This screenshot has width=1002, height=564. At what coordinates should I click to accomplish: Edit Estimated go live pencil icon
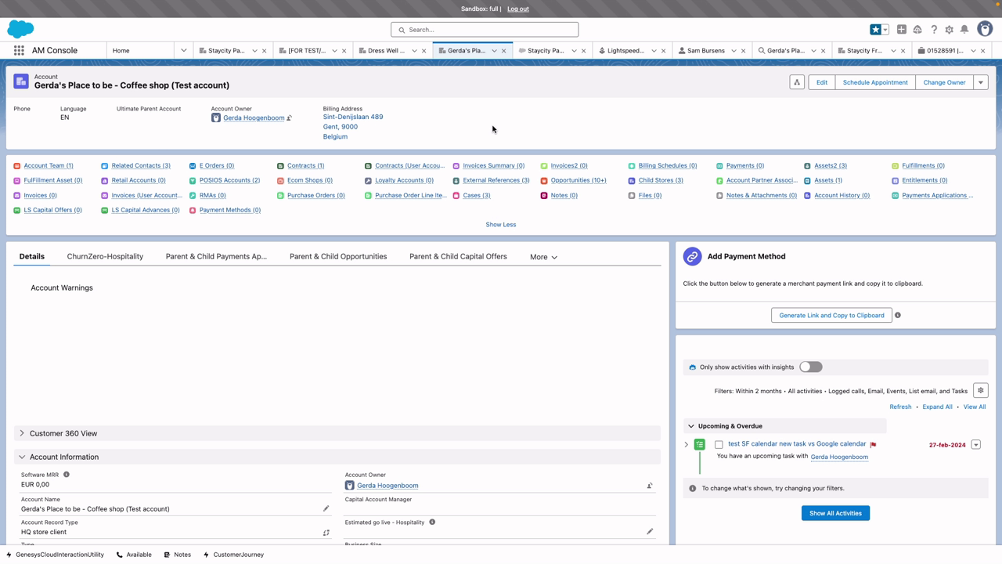(650, 532)
